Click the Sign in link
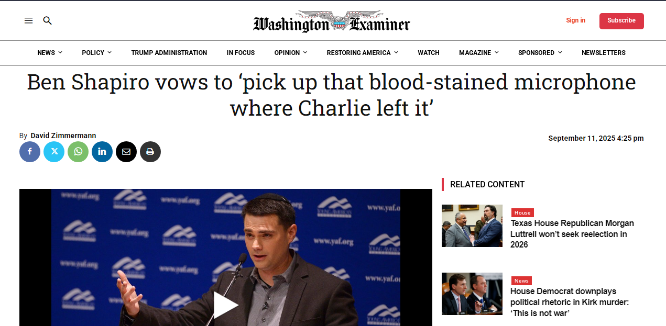This screenshot has height=326, width=666. [x=575, y=20]
